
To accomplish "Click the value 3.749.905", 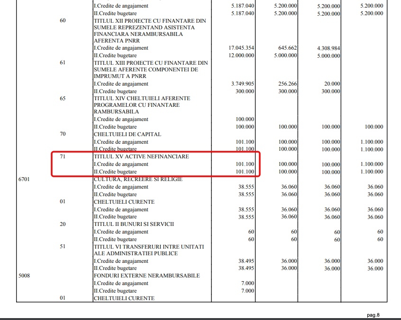I will pos(243,84).
